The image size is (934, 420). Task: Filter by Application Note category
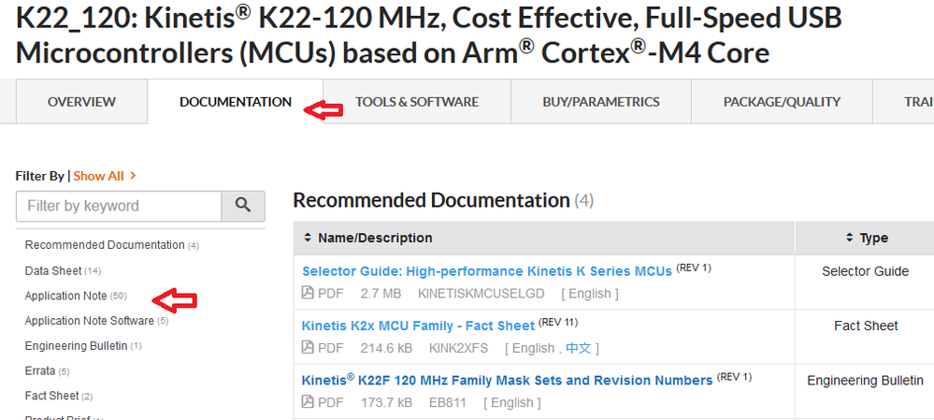[x=65, y=296]
